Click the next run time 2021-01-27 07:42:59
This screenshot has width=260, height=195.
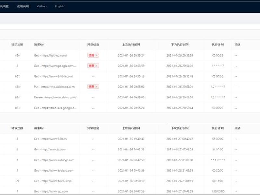click(x=180, y=149)
